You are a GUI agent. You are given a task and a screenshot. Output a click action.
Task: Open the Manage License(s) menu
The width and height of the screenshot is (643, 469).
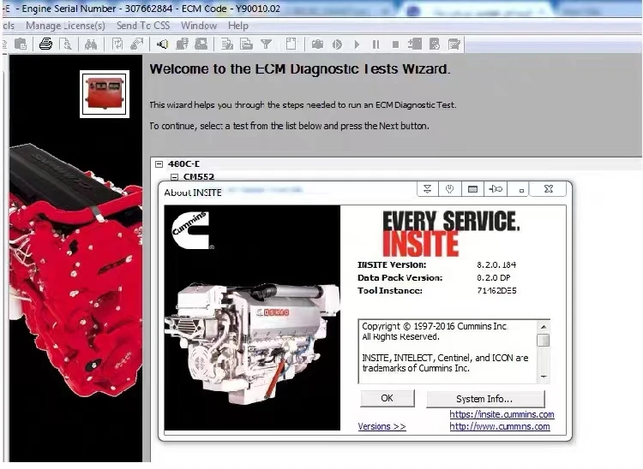coord(66,26)
